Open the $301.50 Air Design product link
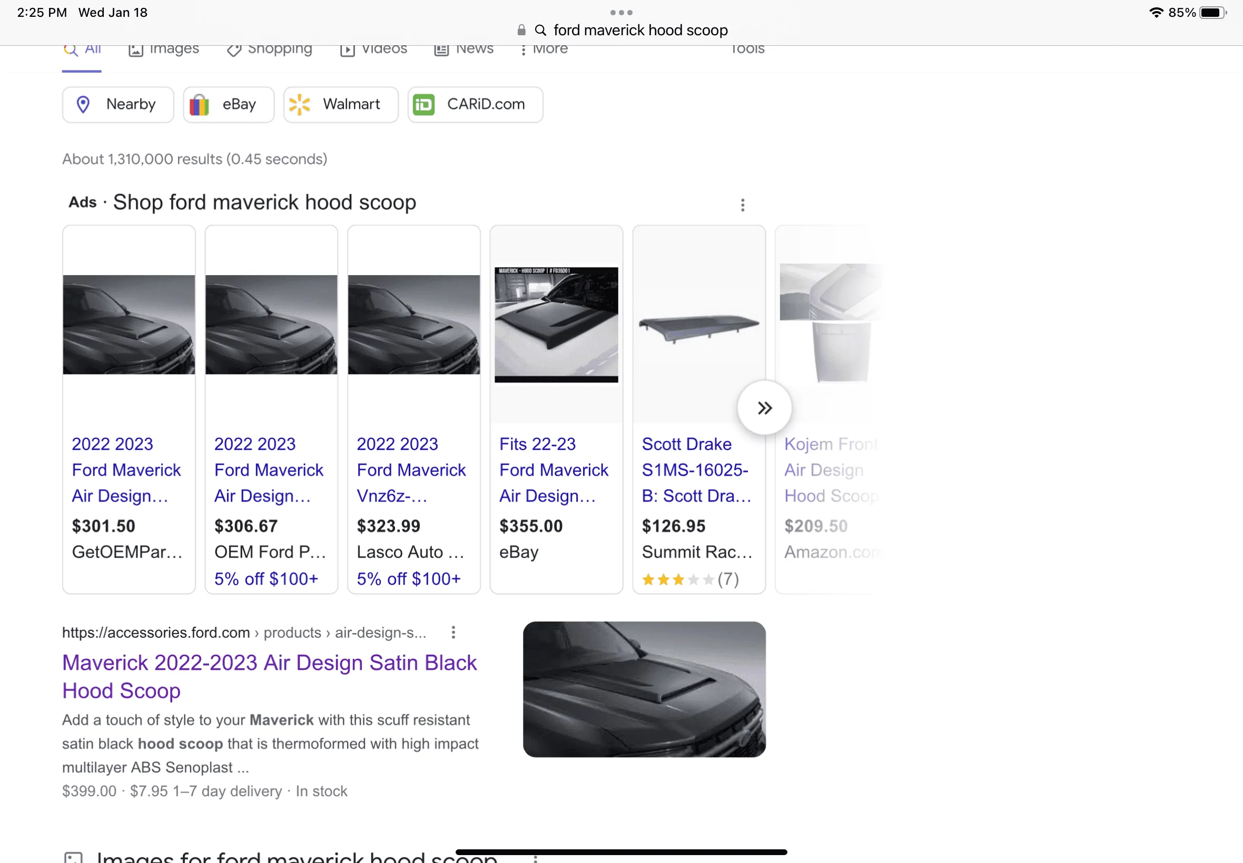1243x863 pixels. coord(126,470)
